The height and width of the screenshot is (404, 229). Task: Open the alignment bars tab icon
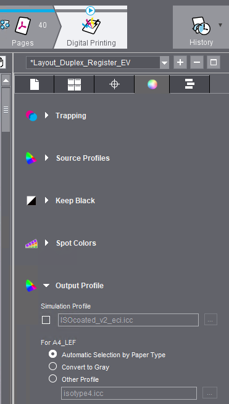pyautogui.click(x=189, y=84)
